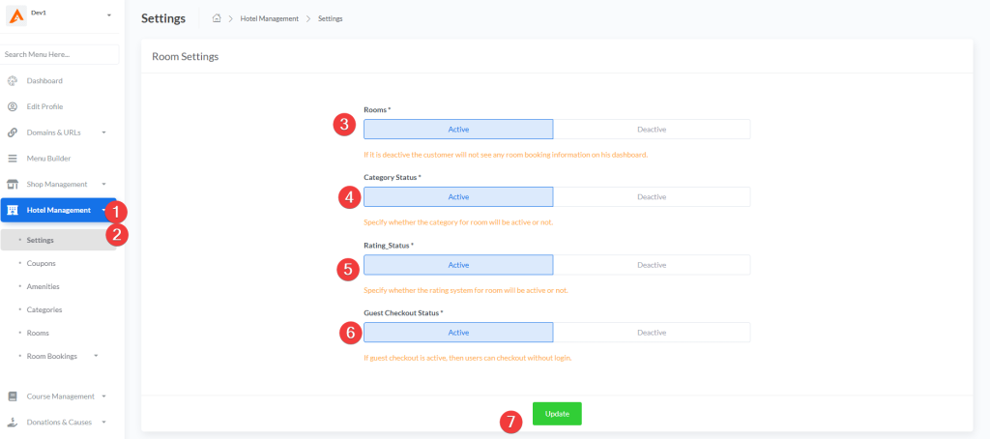Viewport: 990px width, 439px height.
Task: Set Rooms status to Deactive
Action: click(651, 130)
